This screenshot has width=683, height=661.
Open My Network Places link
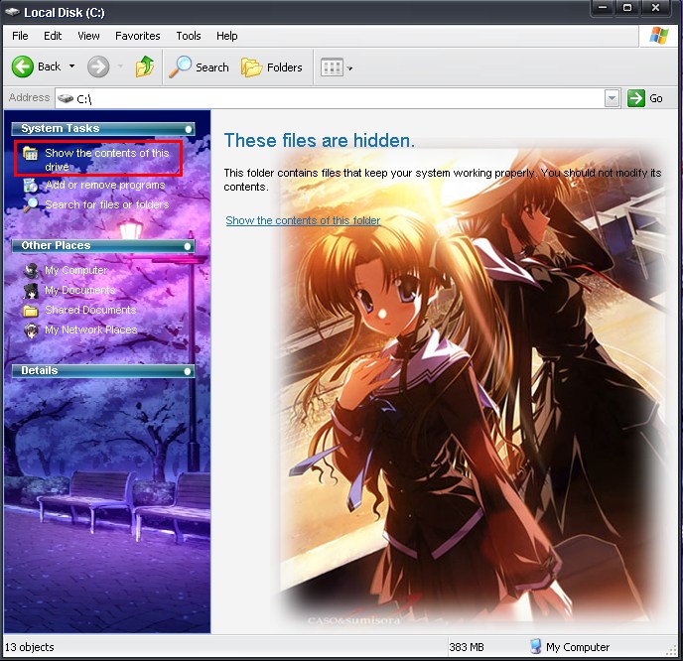tap(91, 330)
